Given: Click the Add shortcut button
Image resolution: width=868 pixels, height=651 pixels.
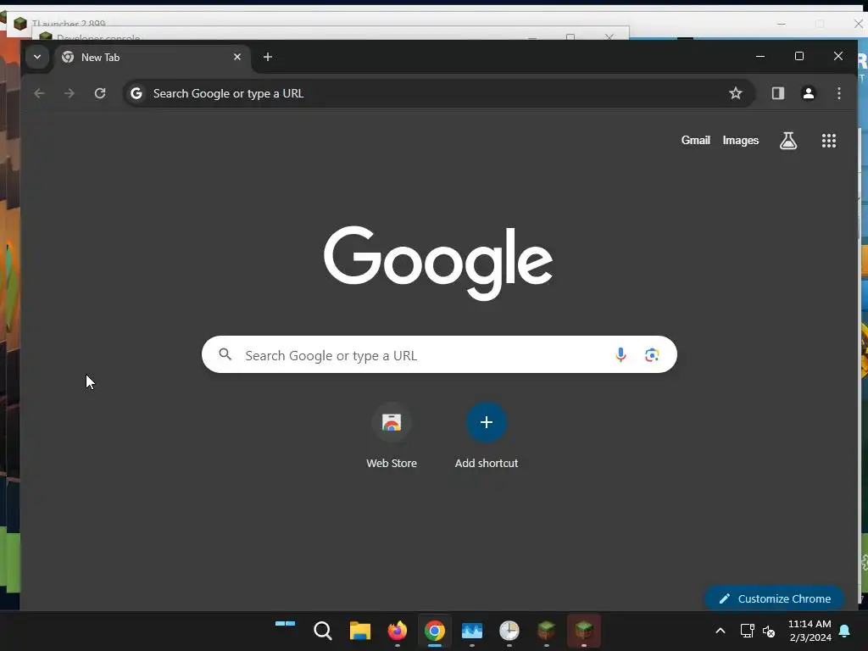Looking at the screenshot, I should pyautogui.click(x=486, y=437).
